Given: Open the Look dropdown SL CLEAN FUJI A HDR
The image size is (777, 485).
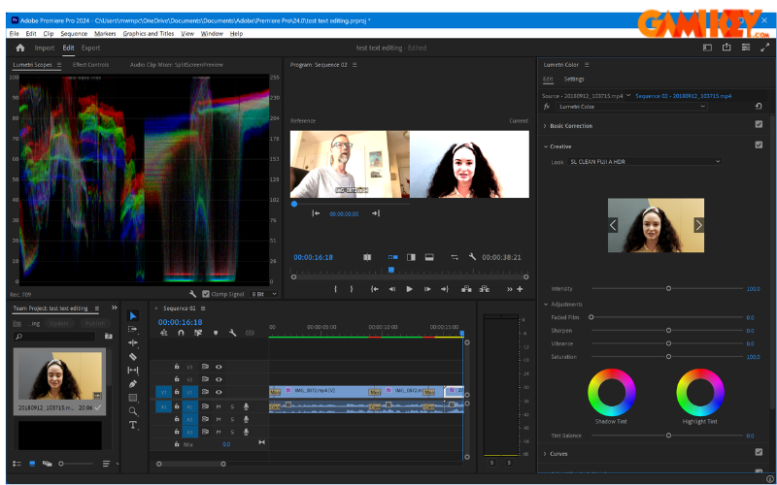Looking at the screenshot, I should point(644,162).
